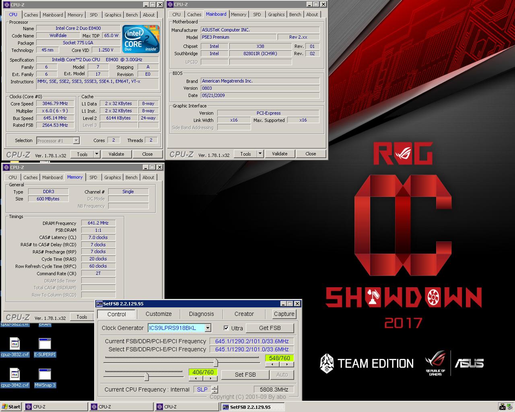Click Close button in CPU window

[147, 154]
